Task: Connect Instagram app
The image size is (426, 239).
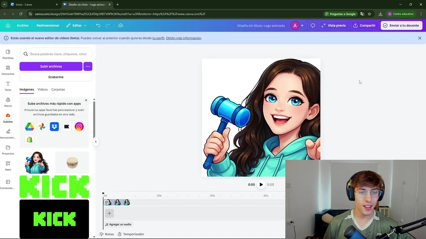Action: click(79, 126)
